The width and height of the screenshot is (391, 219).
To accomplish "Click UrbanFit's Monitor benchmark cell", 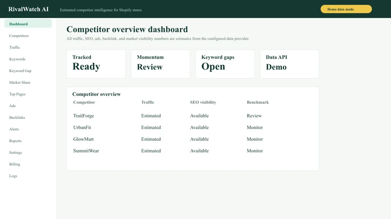I will 255,128.
